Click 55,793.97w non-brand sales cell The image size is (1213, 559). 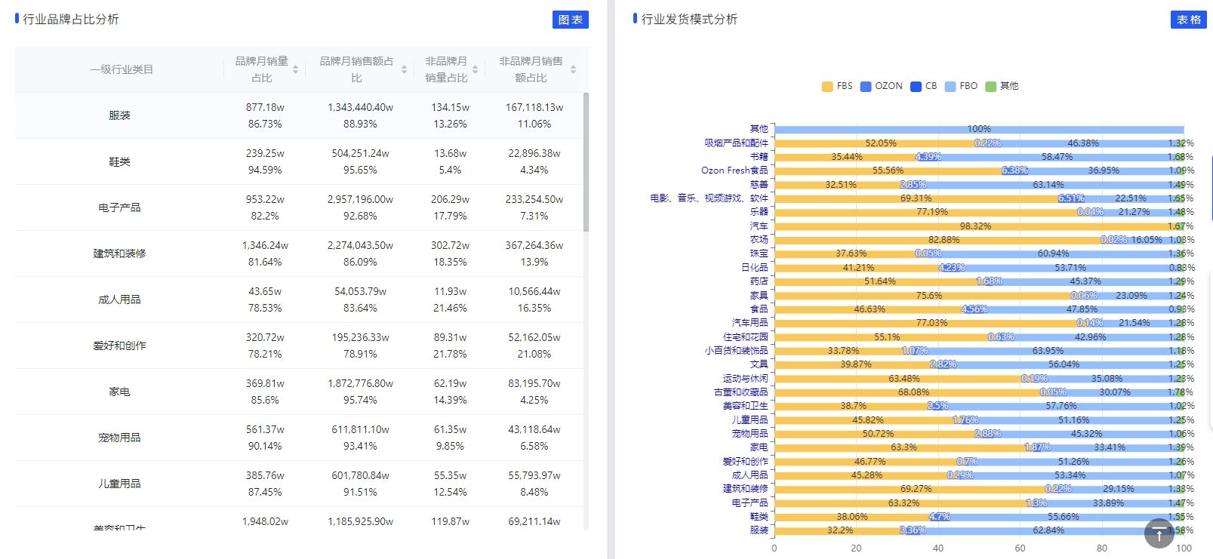[534, 475]
